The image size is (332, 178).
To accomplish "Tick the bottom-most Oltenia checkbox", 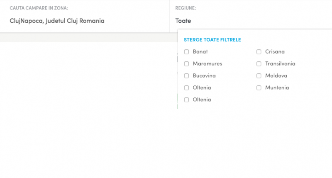I will point(187,100).
